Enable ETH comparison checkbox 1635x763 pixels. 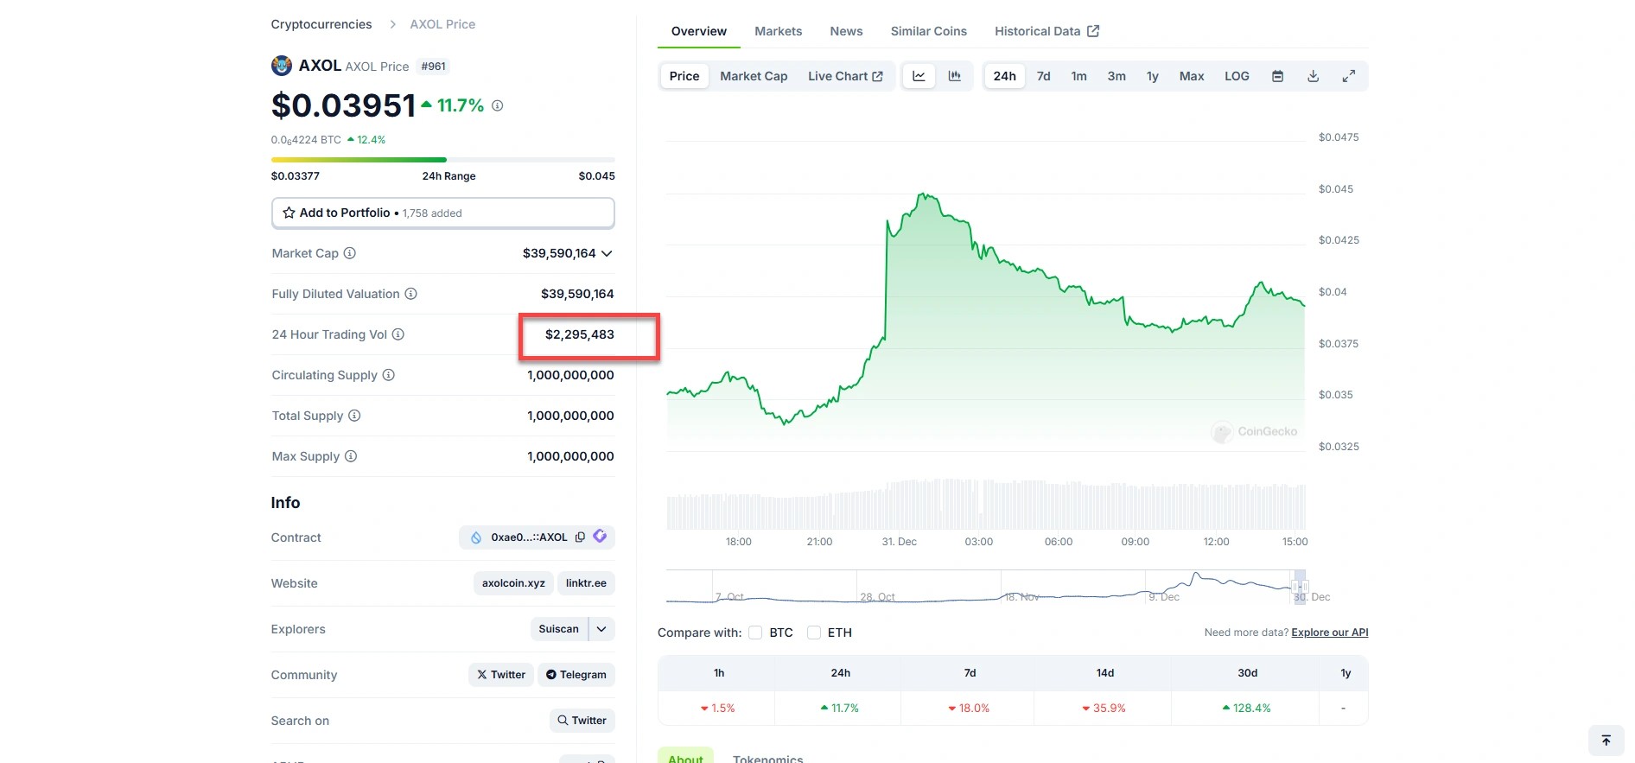coord(814,633)
